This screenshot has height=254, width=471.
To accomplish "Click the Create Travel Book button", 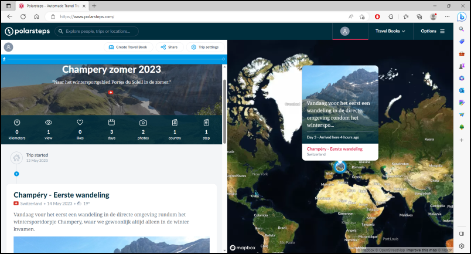I will pyautogui.click(x=128, y=47).
